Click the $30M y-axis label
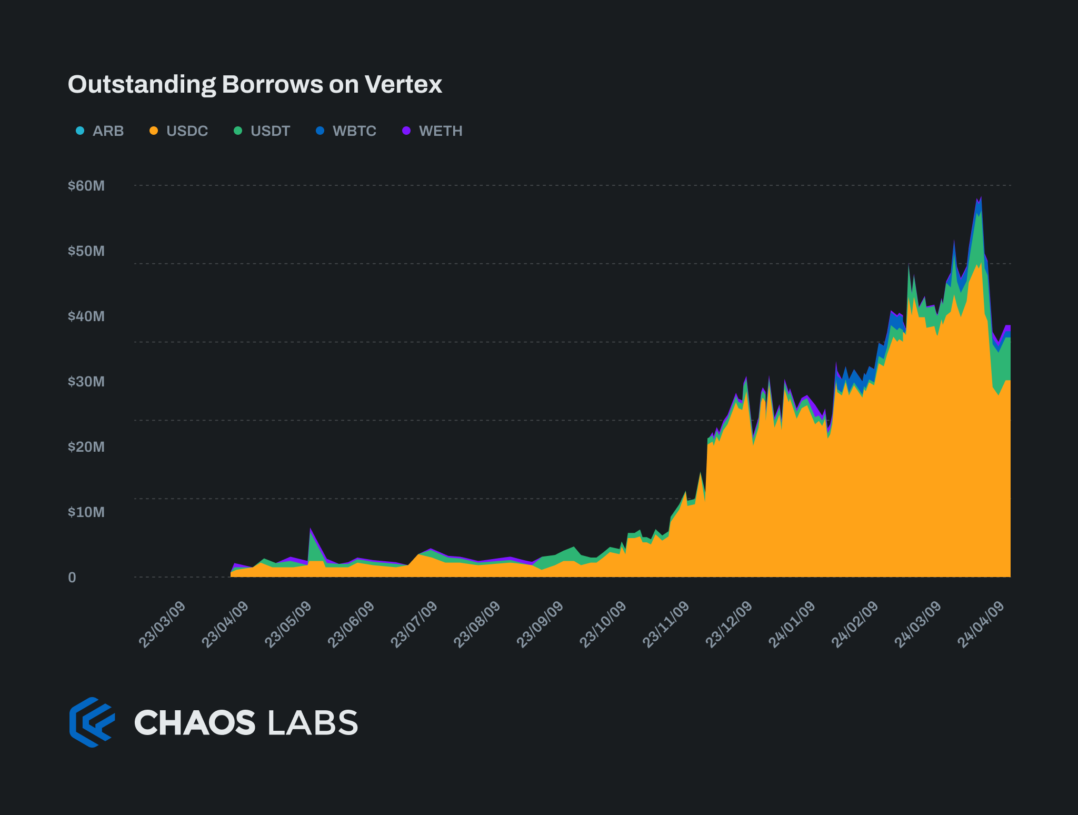This screenshot has width=1078, height=815. click(x=86, y=382)
